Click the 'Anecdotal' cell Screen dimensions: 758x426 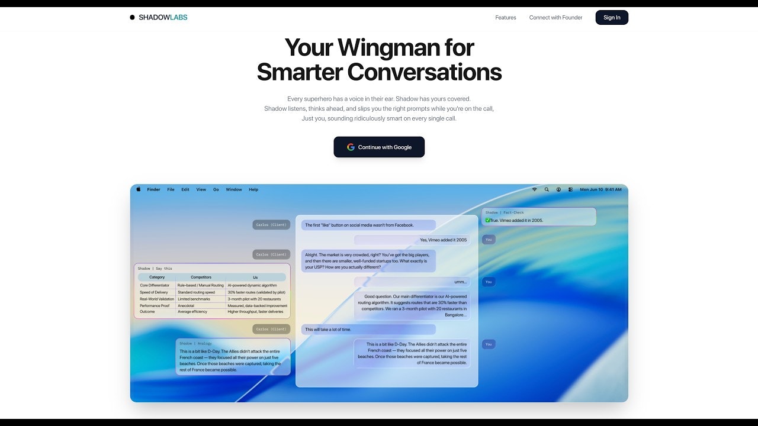186,306
